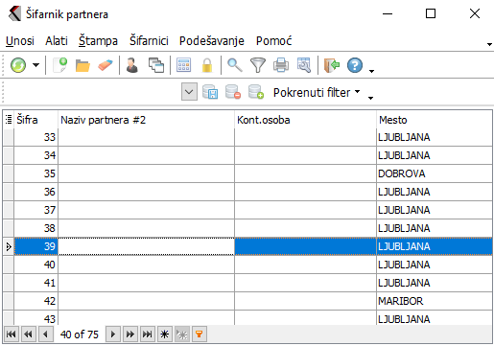Toggle the orange filter button in navigator
Image resolution: width=494 pixels, height=346 pixels.
click(x=200, y=334)
